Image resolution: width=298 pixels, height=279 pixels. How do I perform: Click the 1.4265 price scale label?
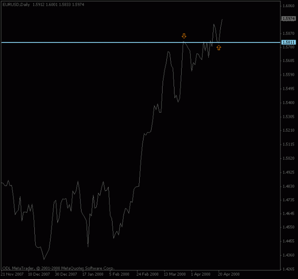288,269
